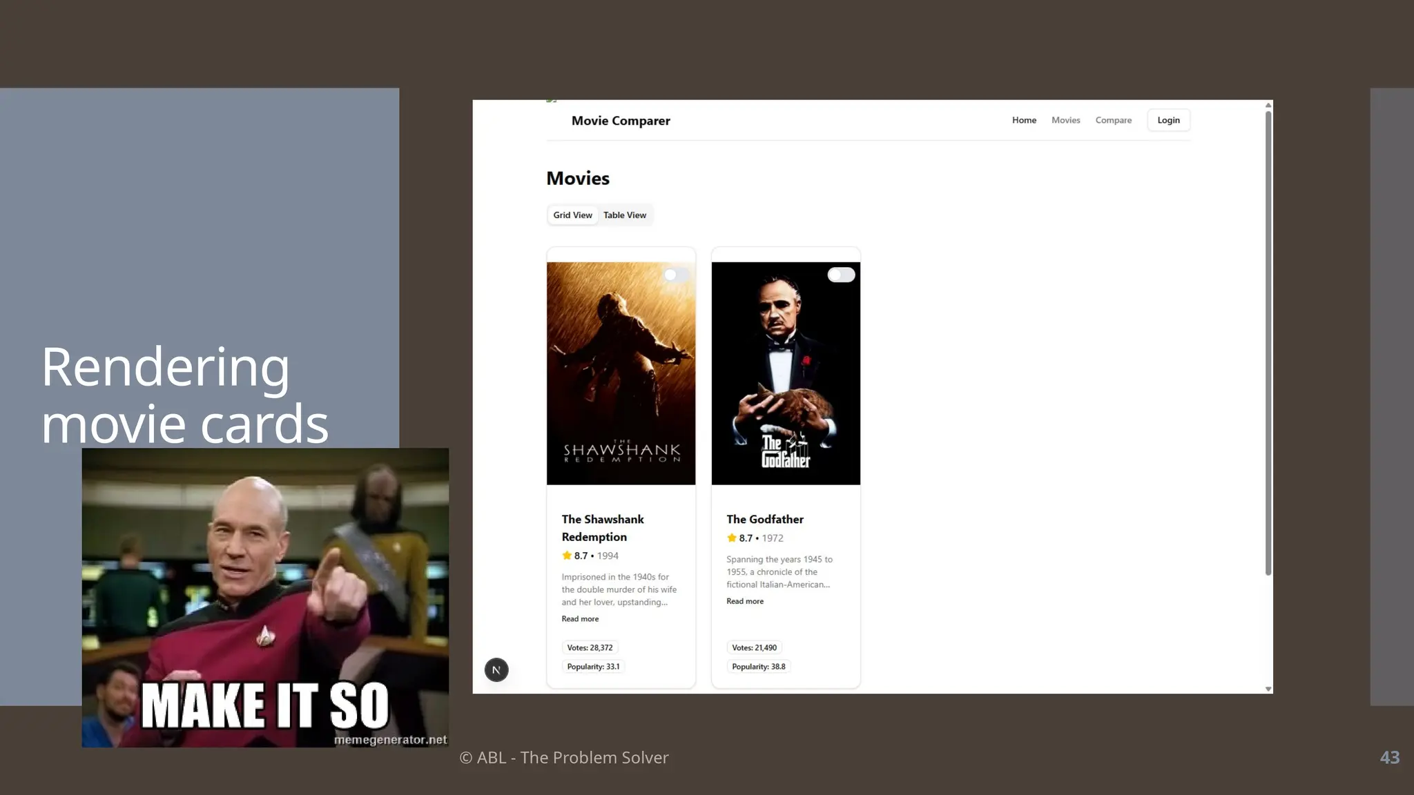Click the star rating icon on Godfather card

pyautogui.click(x=732, y=538)
